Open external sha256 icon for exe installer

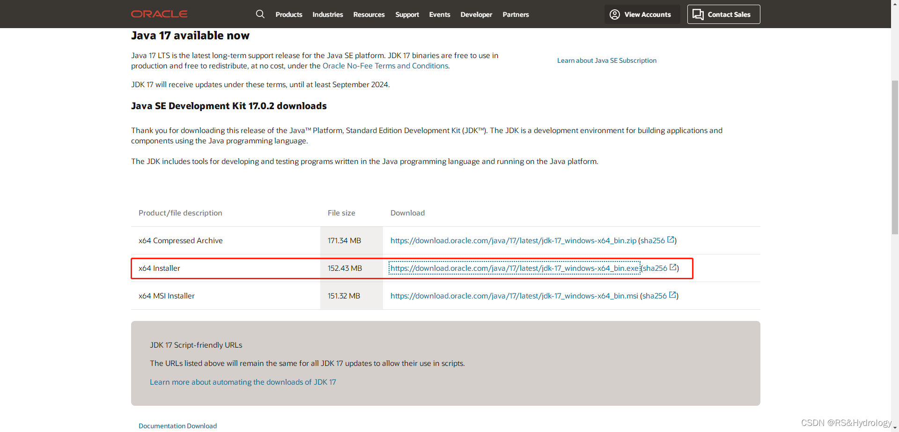(x=673, y=268)
